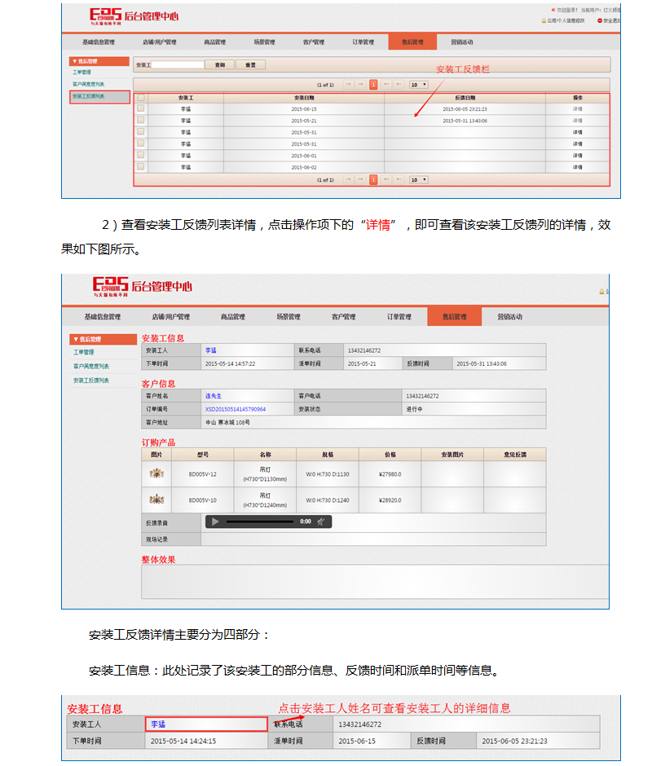Collapse the 售后管理 sidebar section in detail screenshot

tap(104, 339)
